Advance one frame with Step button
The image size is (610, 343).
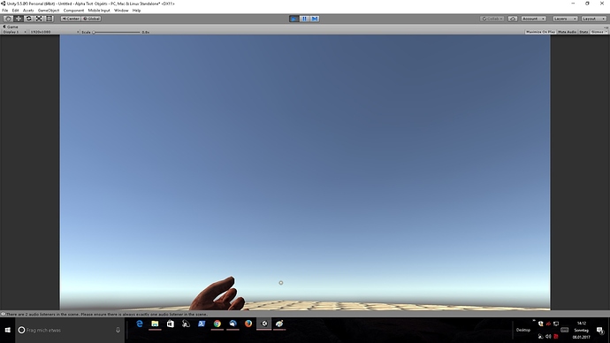(x=315, y=19)
